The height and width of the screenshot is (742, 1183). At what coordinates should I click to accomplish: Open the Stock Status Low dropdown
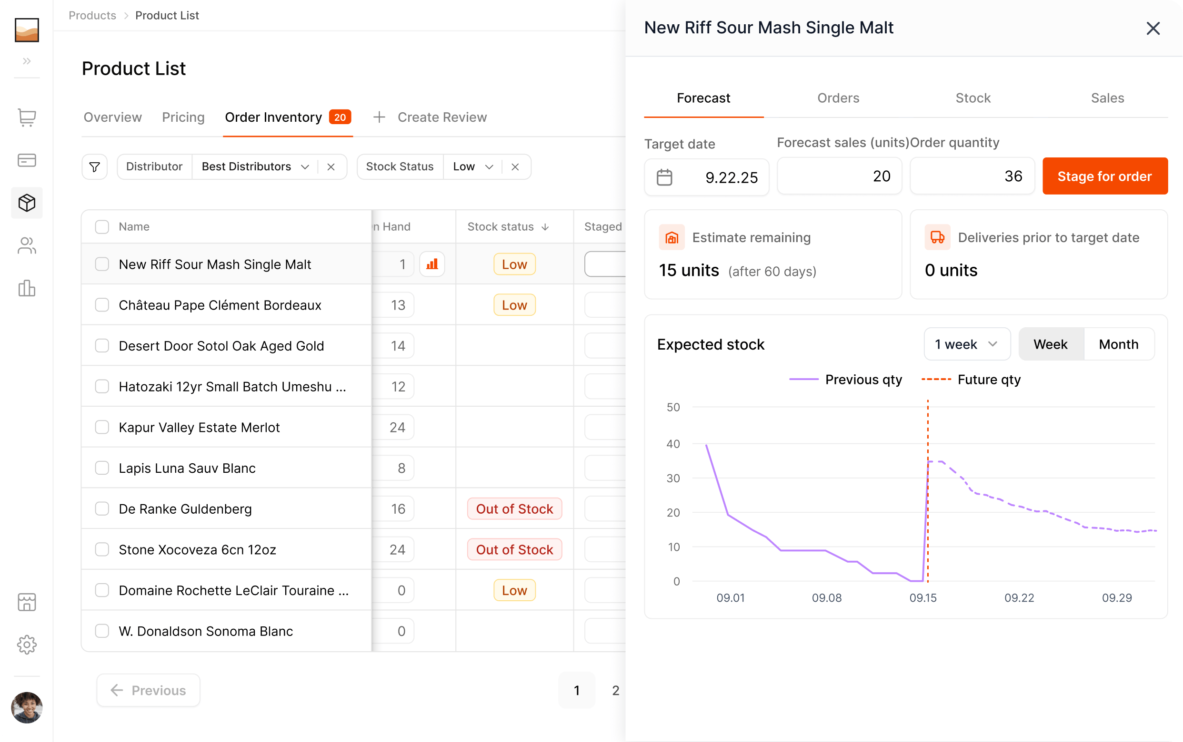tap(472, 167)
